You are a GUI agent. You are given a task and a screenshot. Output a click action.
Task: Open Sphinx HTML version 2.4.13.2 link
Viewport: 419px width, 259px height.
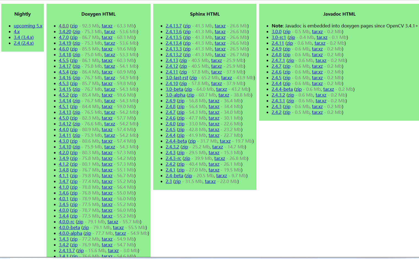point(174,55)
